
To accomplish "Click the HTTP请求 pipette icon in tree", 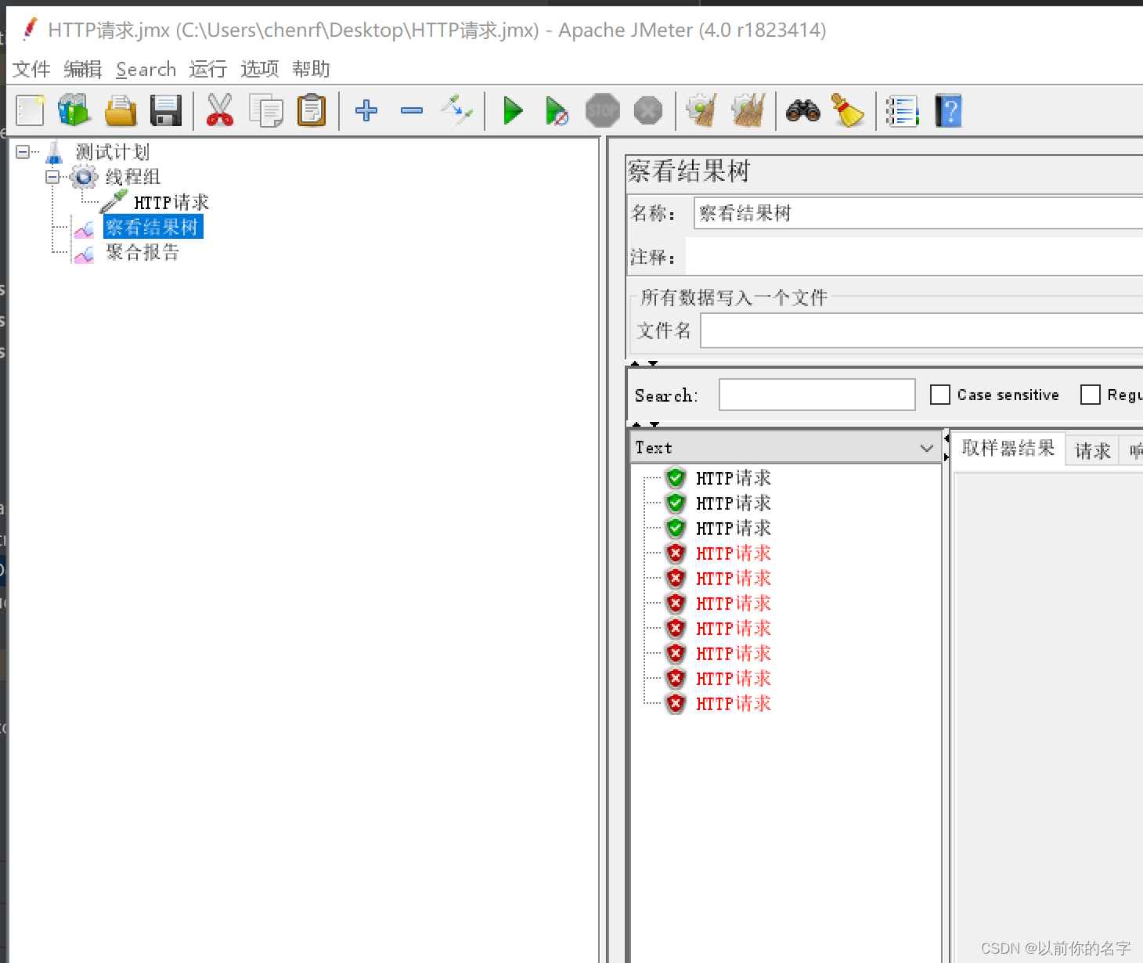I will 114,201.
